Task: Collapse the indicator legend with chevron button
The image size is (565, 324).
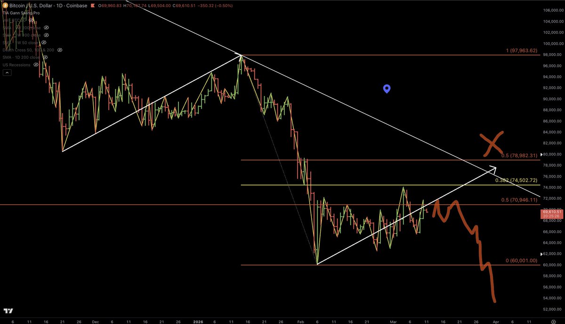Action: click(x=7, y=73)
